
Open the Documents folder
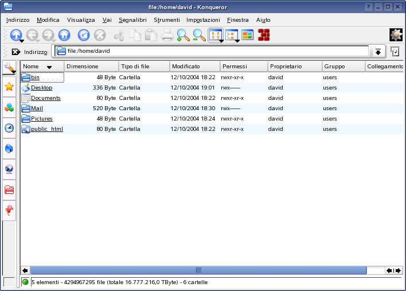click(x=45, y=98)
